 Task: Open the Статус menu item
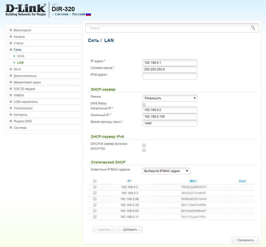45,43
